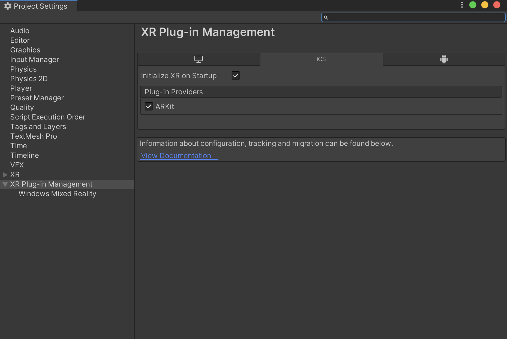Viewport: 507px width, 339px height.
Task: Click the gear icon on the Project Settings tab
Action: (7, 6)
